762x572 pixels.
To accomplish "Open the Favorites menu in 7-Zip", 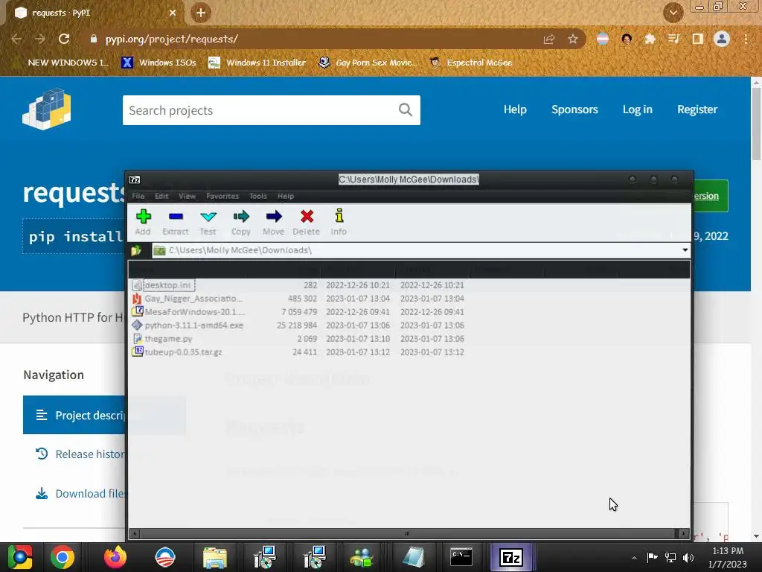I will click(222, 196).
